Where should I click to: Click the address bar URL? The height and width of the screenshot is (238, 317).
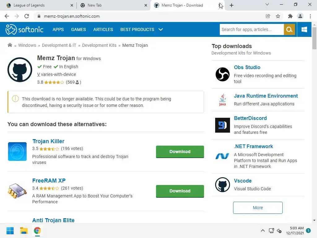click(x=72, y=16)
